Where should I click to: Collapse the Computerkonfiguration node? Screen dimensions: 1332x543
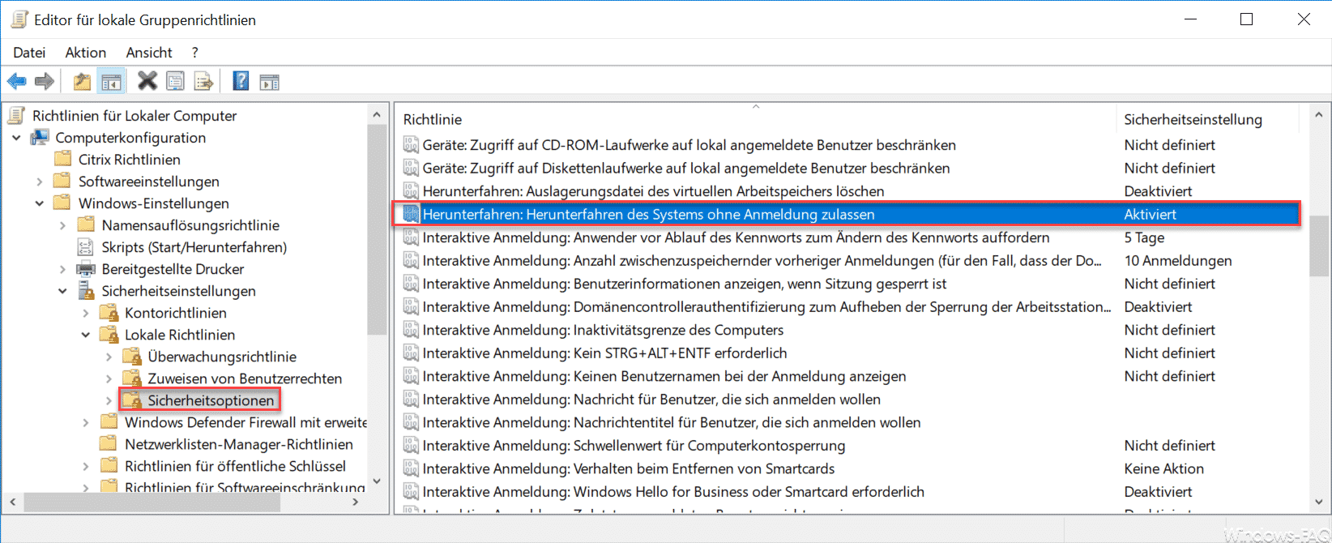click(16, 138)
